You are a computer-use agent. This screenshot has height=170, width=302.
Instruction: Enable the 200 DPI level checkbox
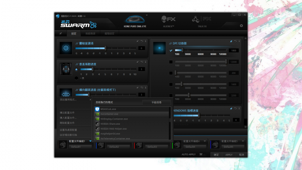(171, 73)
